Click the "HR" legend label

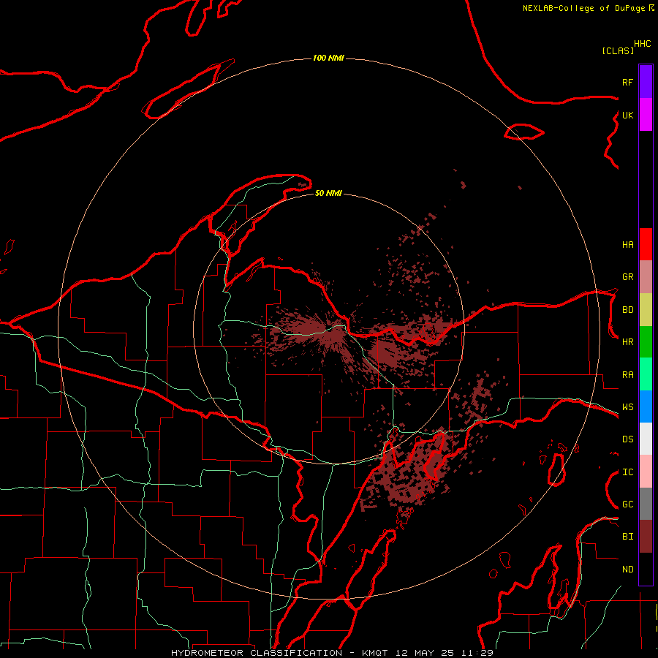pyautogui.click(x=627, y=342)
